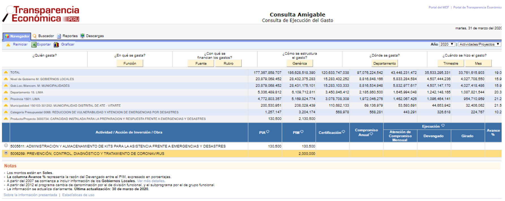Image resolution: width=505 pixels, height=201 pixels.
Task: Click the PIA column info indicator
Action: pyautogui.click(x=268, y=132)
